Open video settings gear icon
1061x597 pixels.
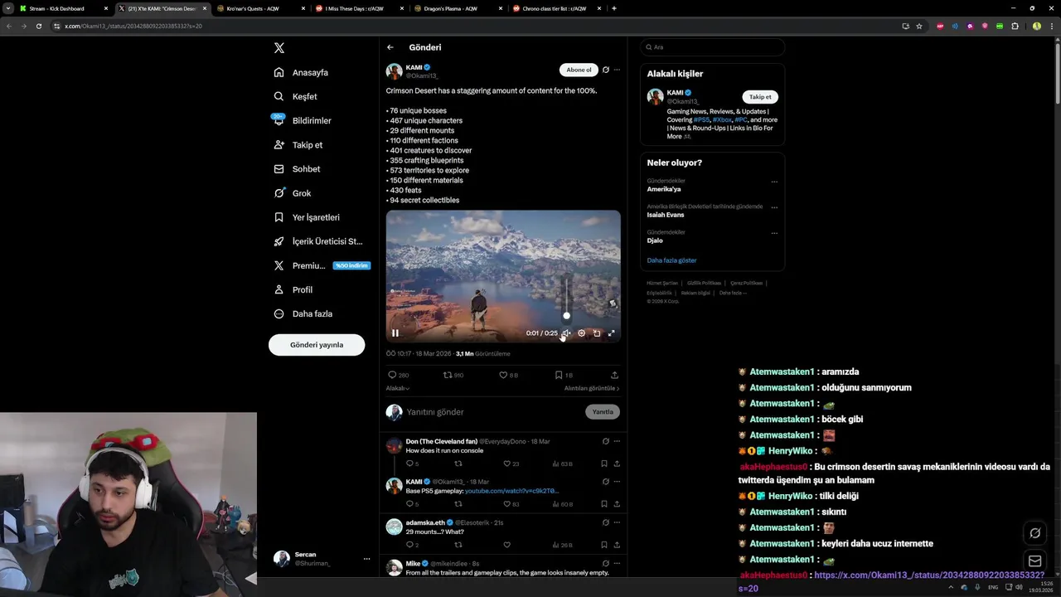click(x=581, y=333)
